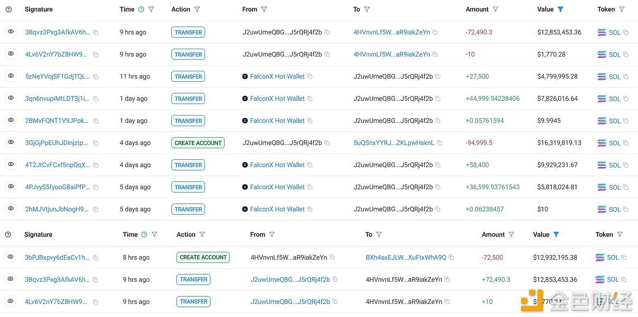Open address link 5uQSnxYYRJ...ZKLpwHsknL
Viewport: 638px width, 317px height.
(x=394, y=143)
